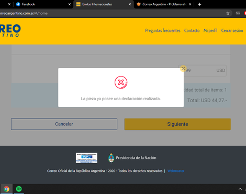Viewport: 246px width, 194px height.
Task: Close the error dialog with the X
Action: pyautogui.click(x=183, y=69)
